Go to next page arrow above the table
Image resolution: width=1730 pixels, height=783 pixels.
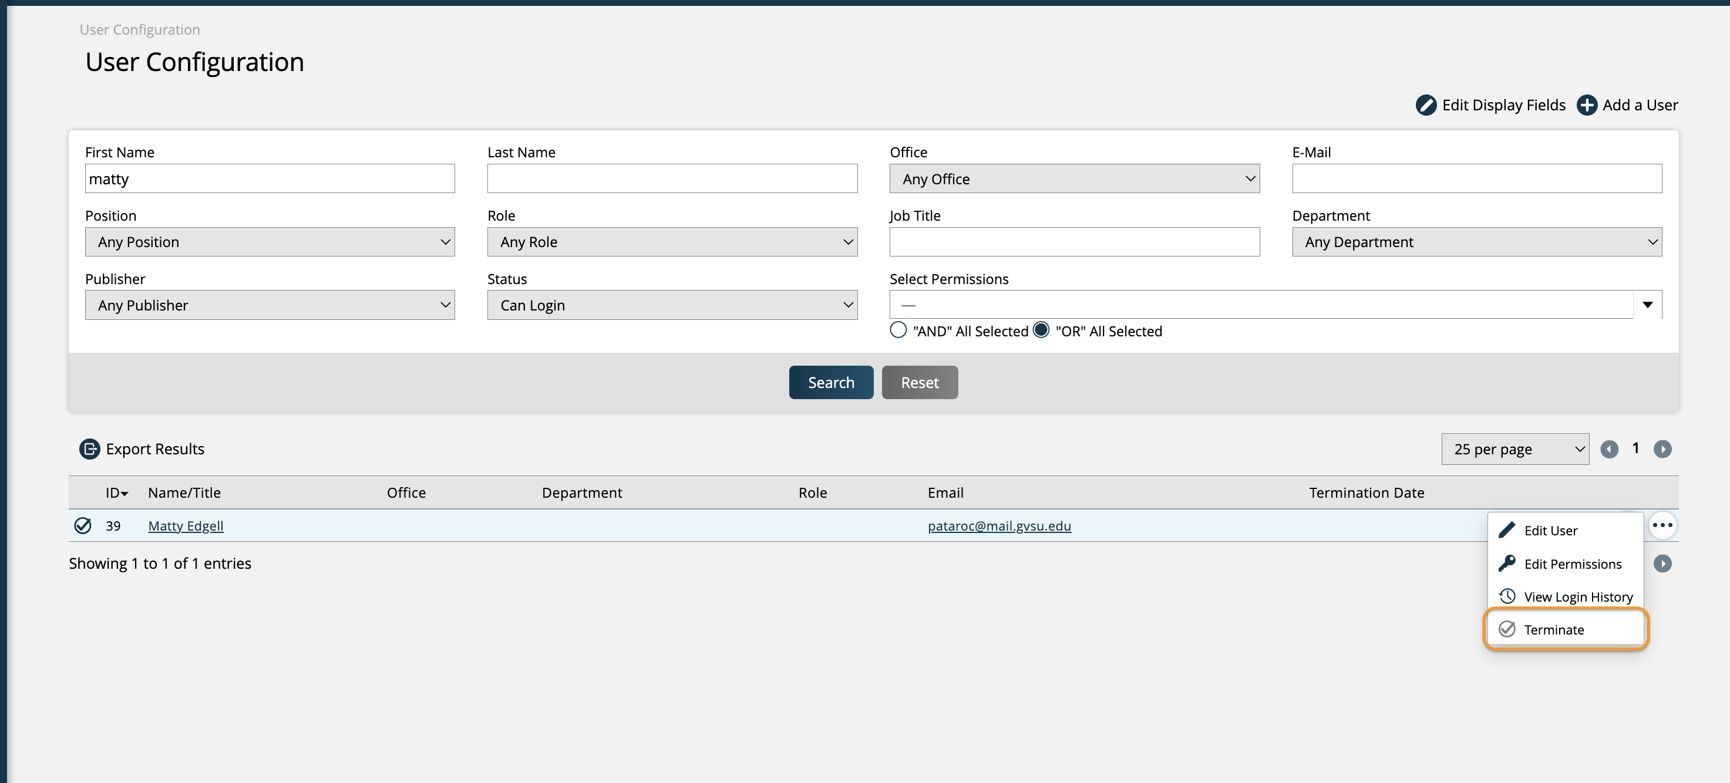tap(1662, 448)
